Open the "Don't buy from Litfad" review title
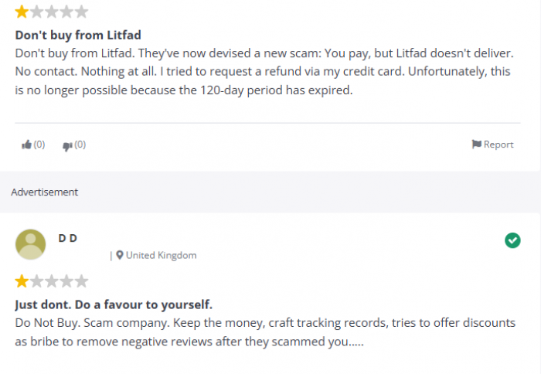The image size is (541, 374). tap(78, 36)
